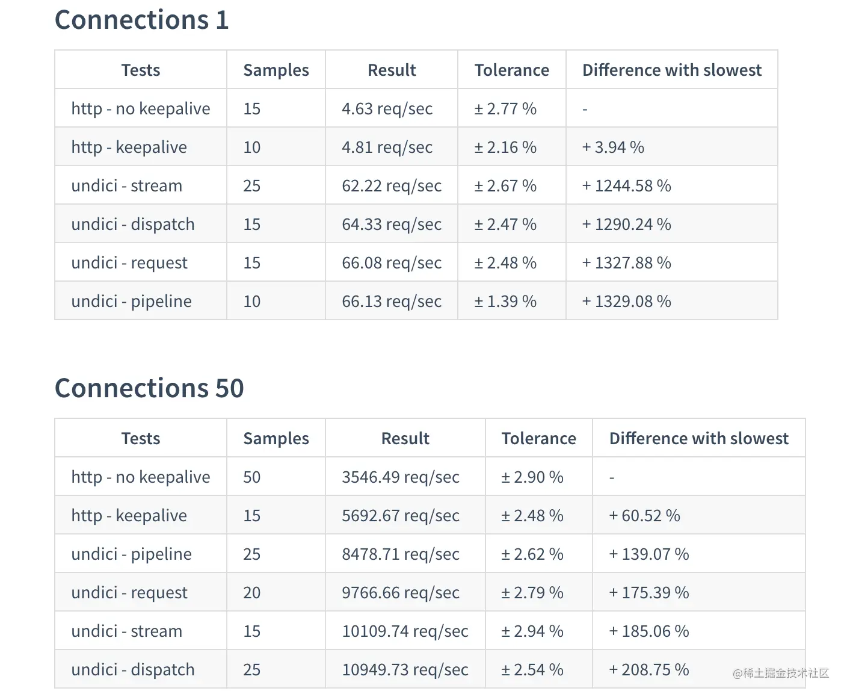Screen dimensions: 847x697
Task: Select the + 1244.58 % difference cell
Action: (x=672, y=185)
